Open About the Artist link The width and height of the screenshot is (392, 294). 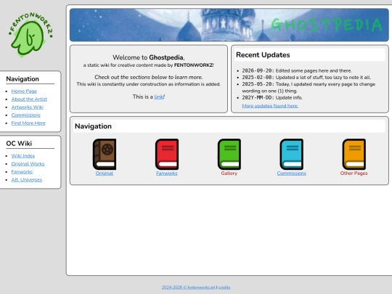tap(29, 99)
